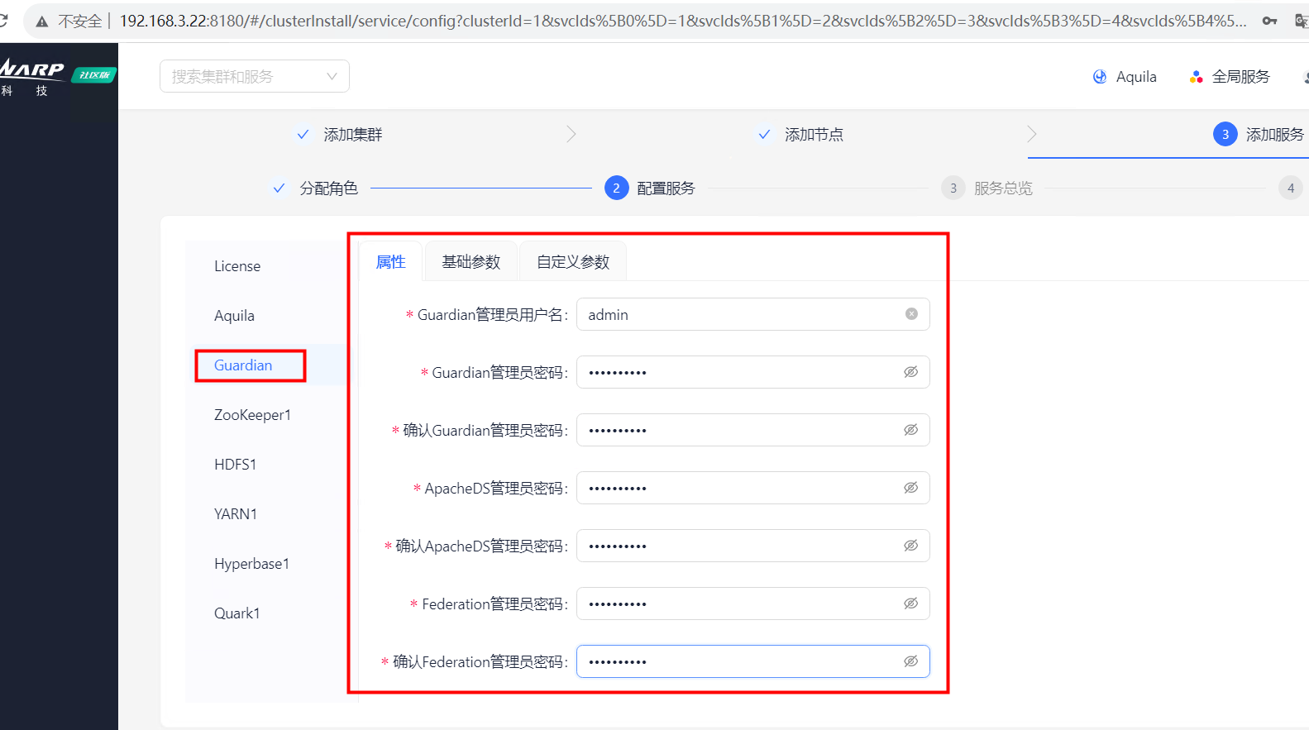Focus the Federation管理员密码 field

pos(753,604)
